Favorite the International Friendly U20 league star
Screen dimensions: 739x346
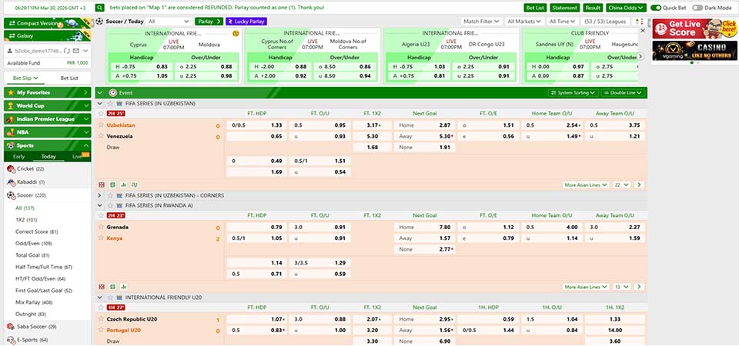tap(110, 298)
